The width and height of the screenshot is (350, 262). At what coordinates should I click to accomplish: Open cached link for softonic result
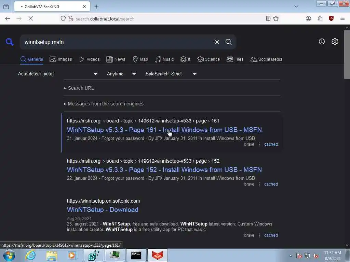coord(271,235)
